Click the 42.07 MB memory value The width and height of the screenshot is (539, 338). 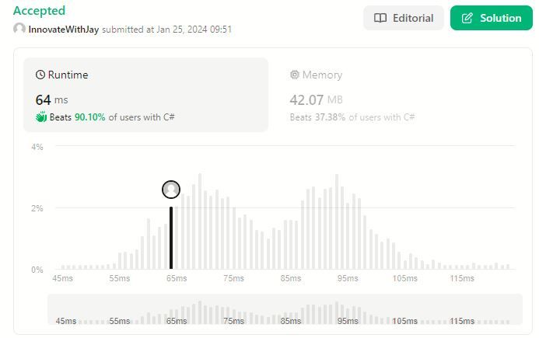click(x=316, y=99)
